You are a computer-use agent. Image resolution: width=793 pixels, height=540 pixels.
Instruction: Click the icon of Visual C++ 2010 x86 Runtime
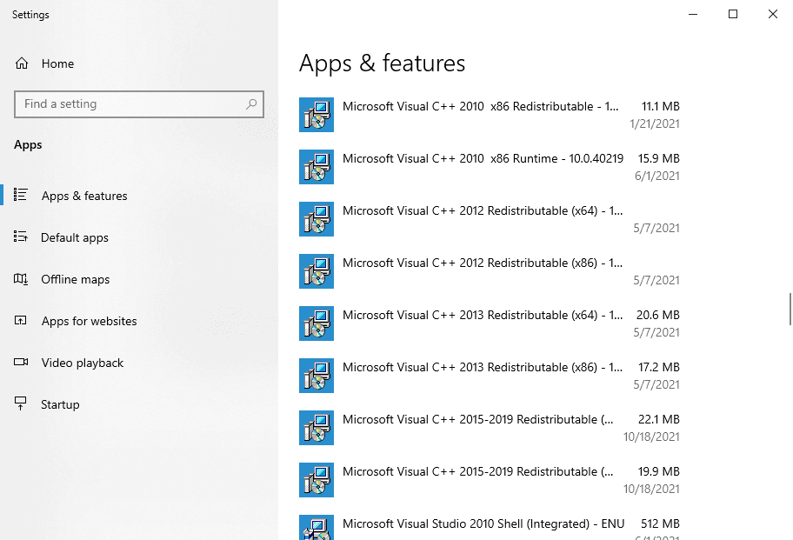[317, 167]
